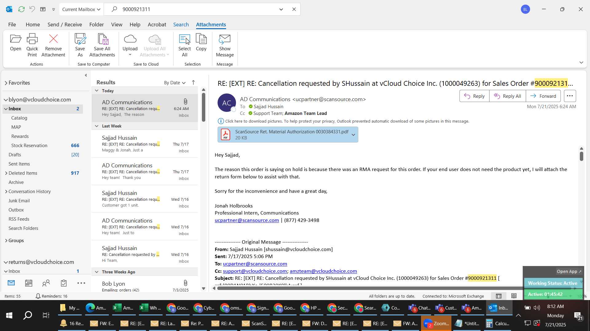Open attachment dropdown arrow on PDF

pyautogui.click(x=353, y=135)
